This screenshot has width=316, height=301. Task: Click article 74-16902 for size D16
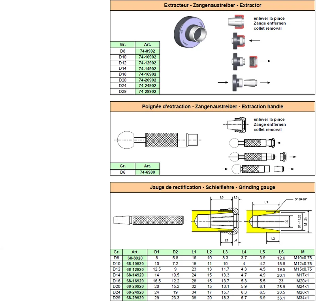[147, 74]
